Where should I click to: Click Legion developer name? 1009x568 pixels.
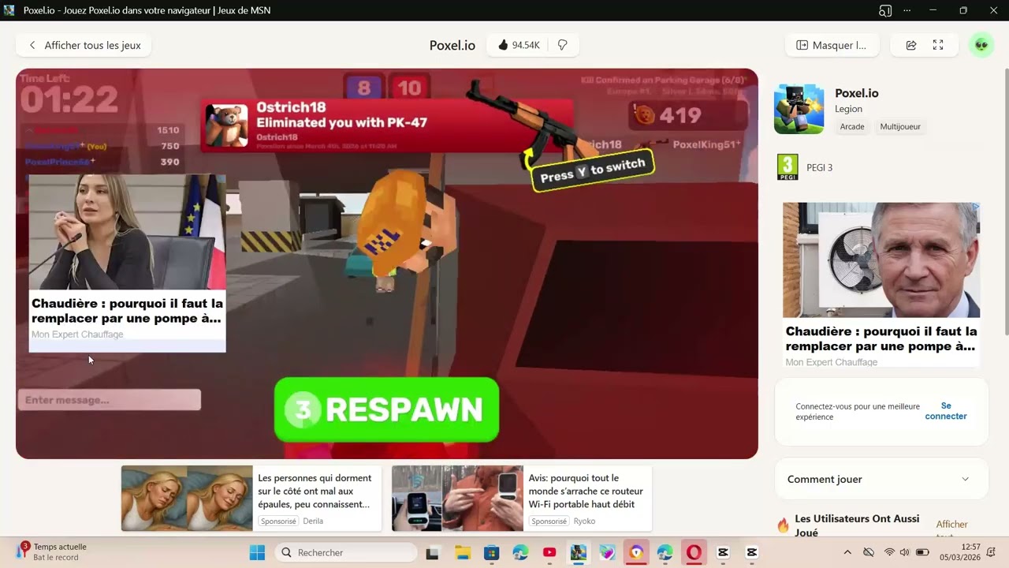848,109
